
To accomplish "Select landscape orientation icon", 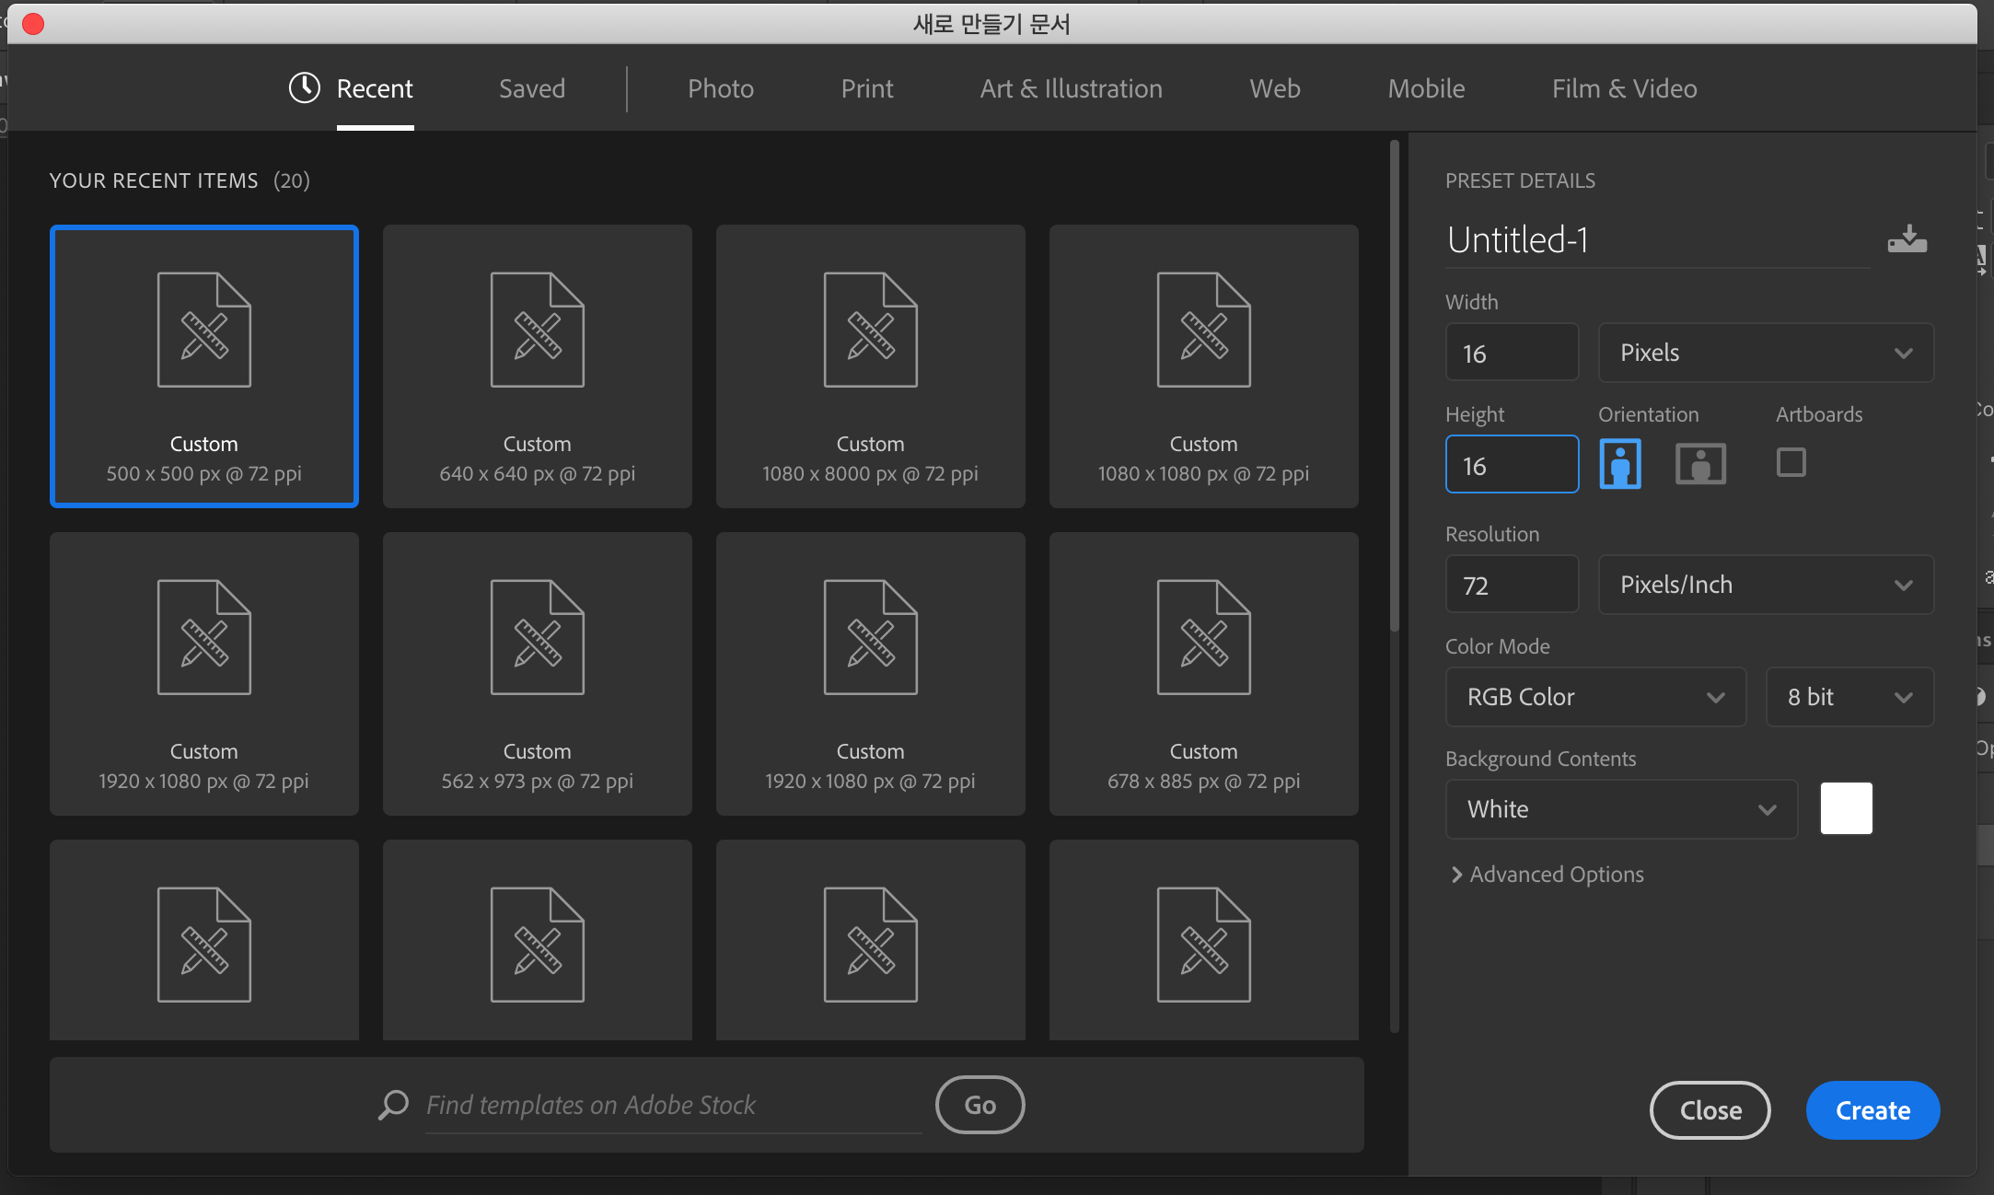I will coord(1699,463).
